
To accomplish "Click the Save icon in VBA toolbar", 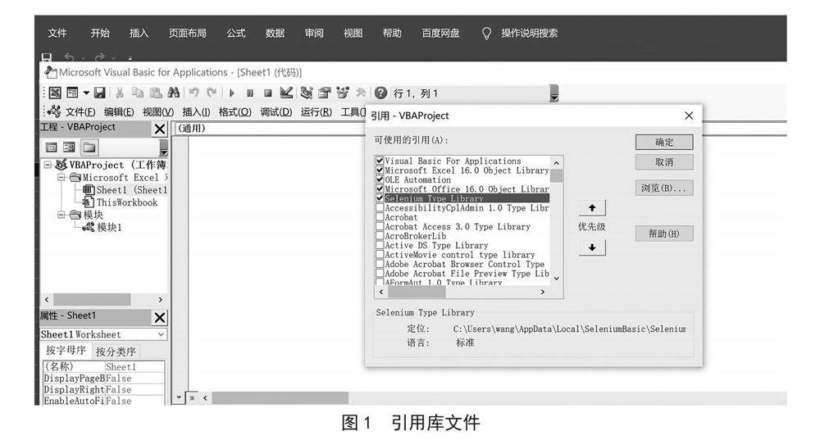I will coord(99,93).
